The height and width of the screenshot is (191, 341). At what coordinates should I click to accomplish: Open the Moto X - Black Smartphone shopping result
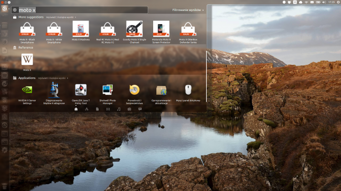[27, 32]
